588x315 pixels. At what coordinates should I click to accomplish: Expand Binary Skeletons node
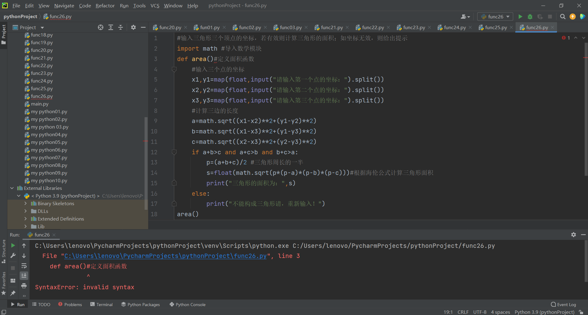(25, 203)
